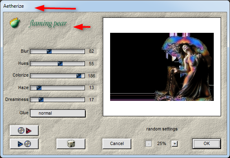Click the preview image of the woman
Screen dimensions: 230x158
[162, 67]
